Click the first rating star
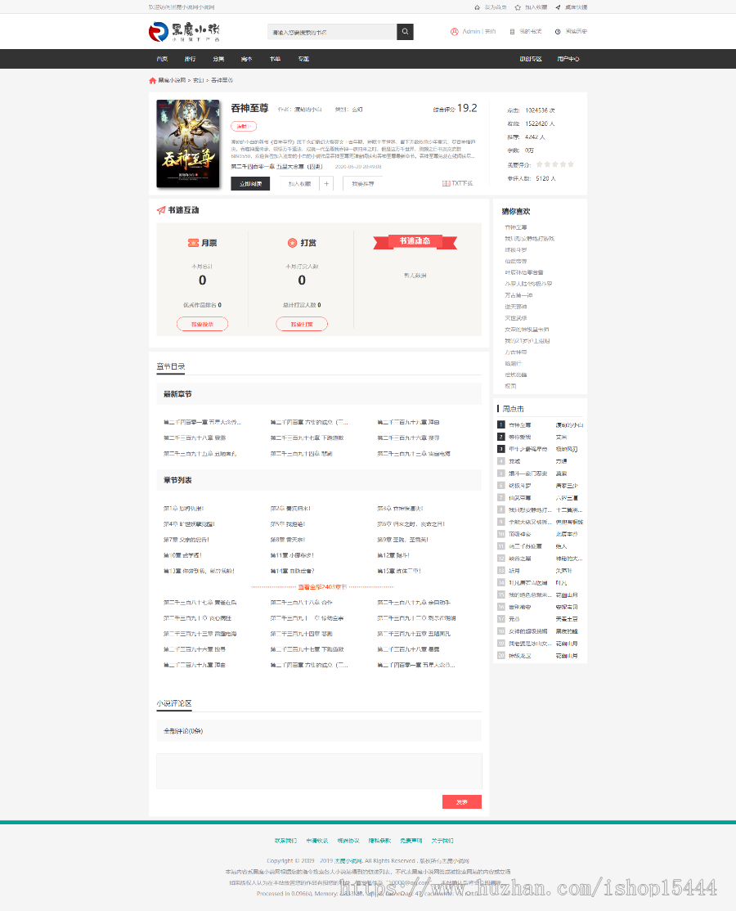The width and height of the screenshot is (736, 911). [x=539, y=164]
